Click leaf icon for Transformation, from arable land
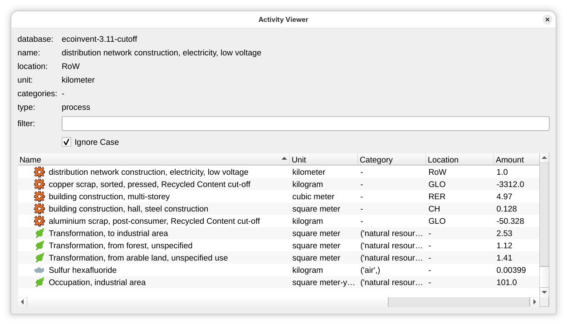Viewport: 567px width, 325px height. tap(39, 258)
